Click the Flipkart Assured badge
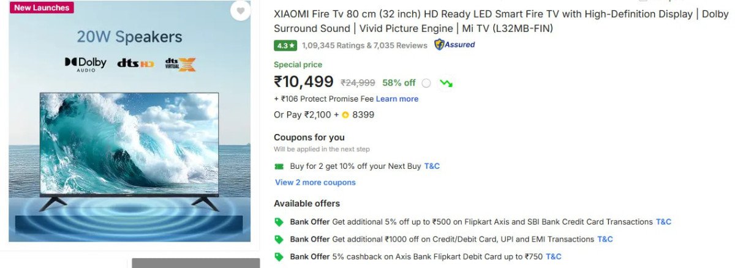Image resolution: width=735 pixels, height=268 pixels. [x=454, y=45]
